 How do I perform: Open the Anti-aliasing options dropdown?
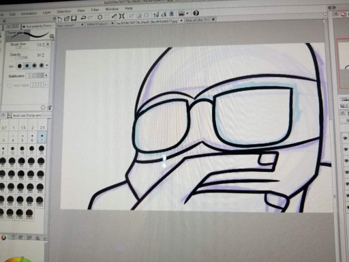pos(47,65)
